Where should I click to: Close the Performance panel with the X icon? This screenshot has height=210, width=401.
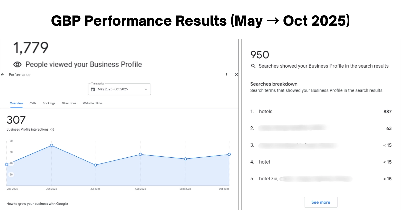236,75
